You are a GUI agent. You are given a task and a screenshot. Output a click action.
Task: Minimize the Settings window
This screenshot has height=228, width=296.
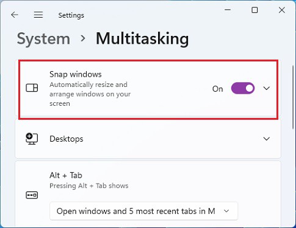pyautogui.click(x=228, y=10)
